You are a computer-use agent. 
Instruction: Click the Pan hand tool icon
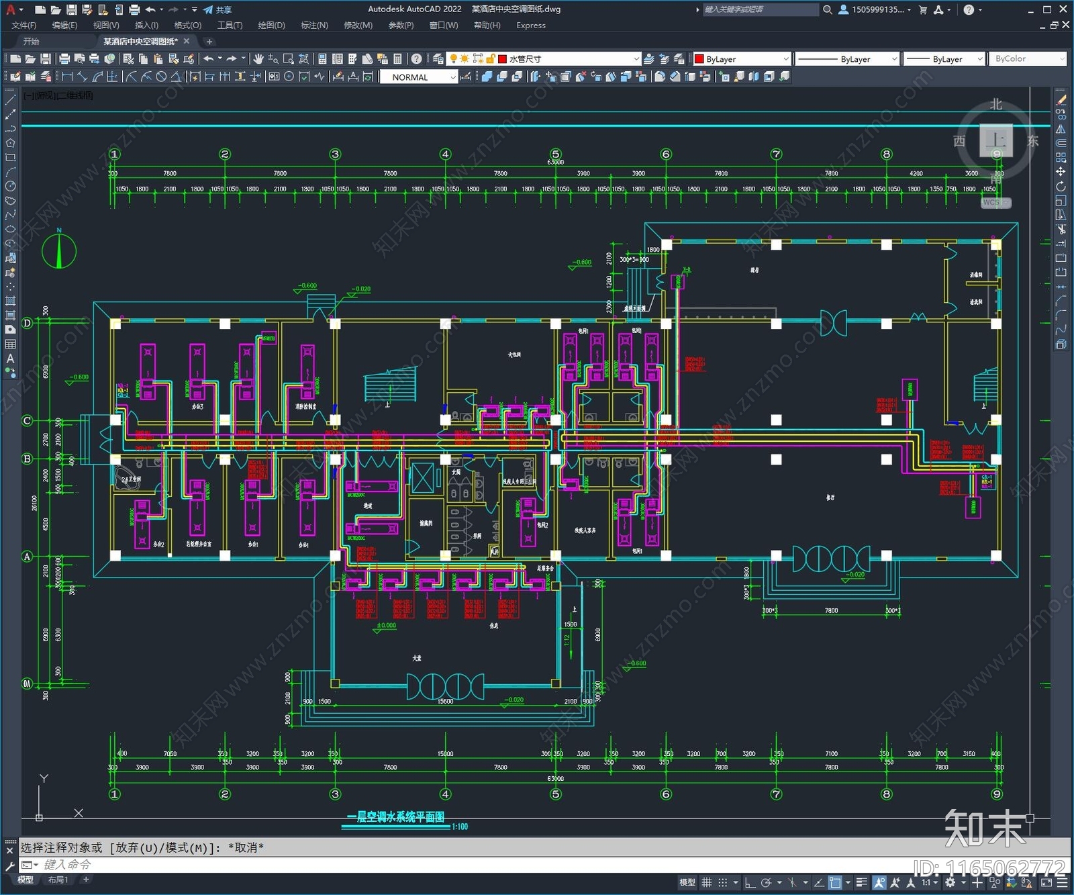(258, 59)
